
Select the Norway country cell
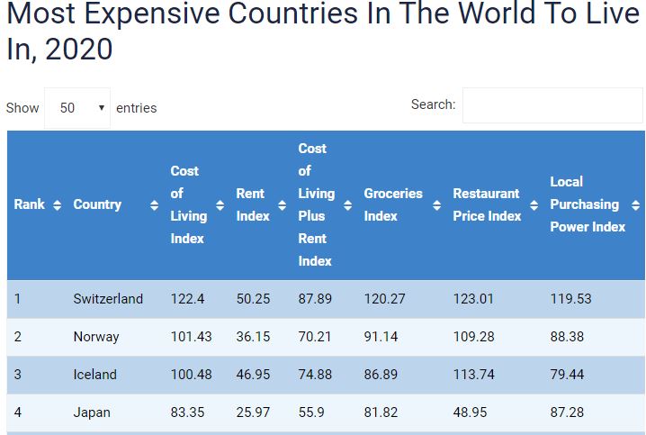click(96, 337)
